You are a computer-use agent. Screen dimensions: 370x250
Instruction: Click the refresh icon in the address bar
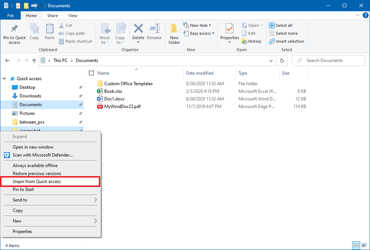coord(282,60)
